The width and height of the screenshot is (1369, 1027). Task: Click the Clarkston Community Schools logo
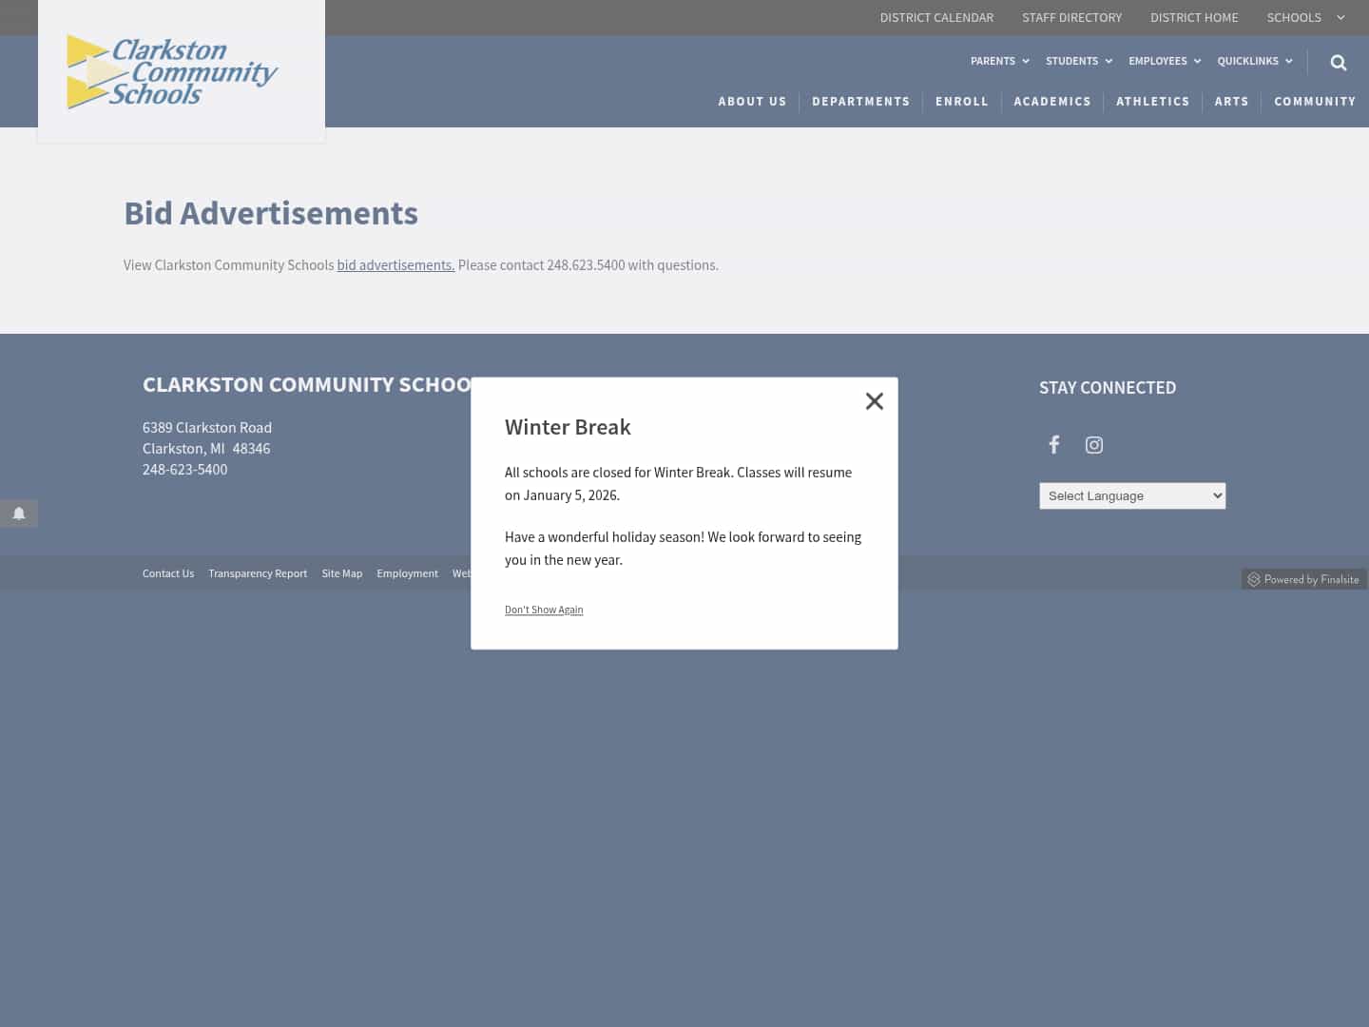[171, 71]
